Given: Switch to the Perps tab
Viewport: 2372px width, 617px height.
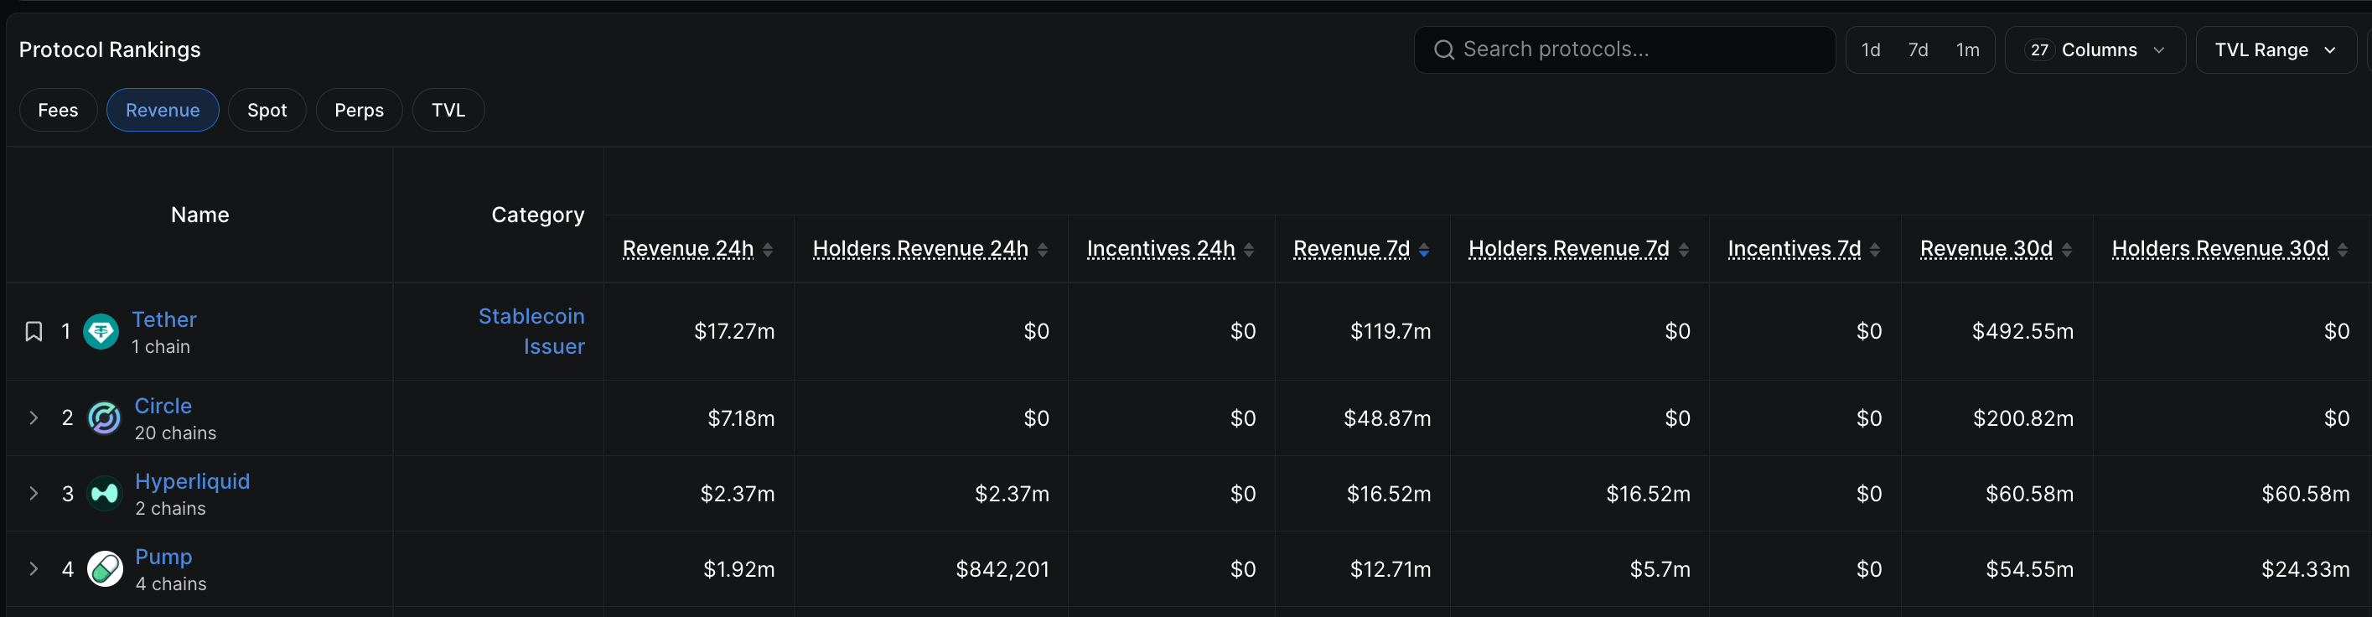Looking at the screenshot, I should [359, 110].
